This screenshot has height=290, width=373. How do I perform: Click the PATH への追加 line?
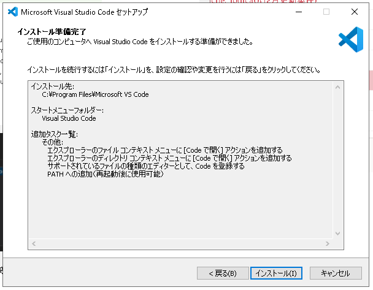coord(106,174)
